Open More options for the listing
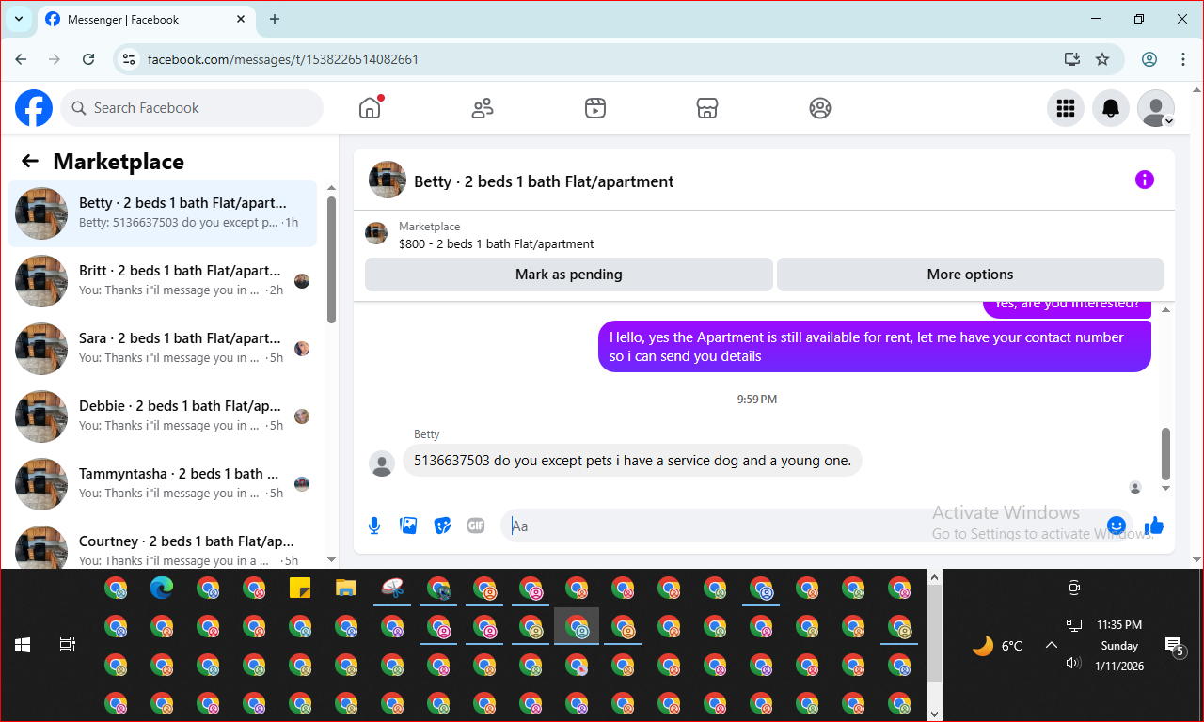This screenshot has width=1204, height=722. pos(970,275)
